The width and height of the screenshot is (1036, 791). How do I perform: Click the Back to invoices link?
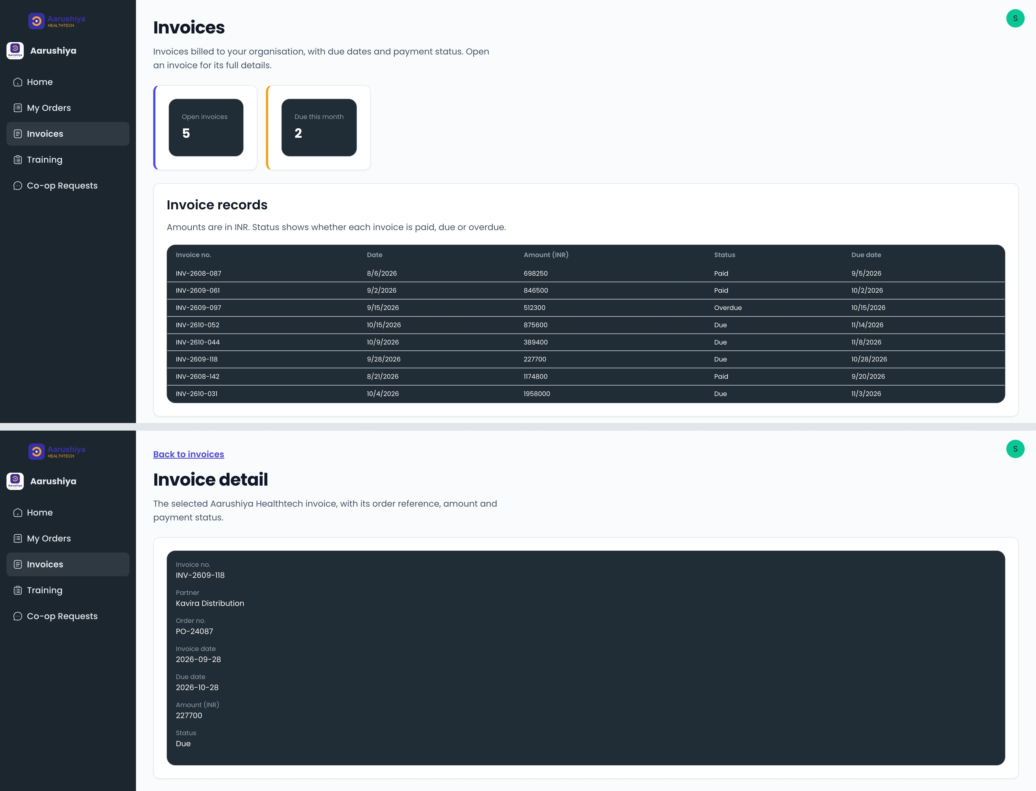point(188,454)
